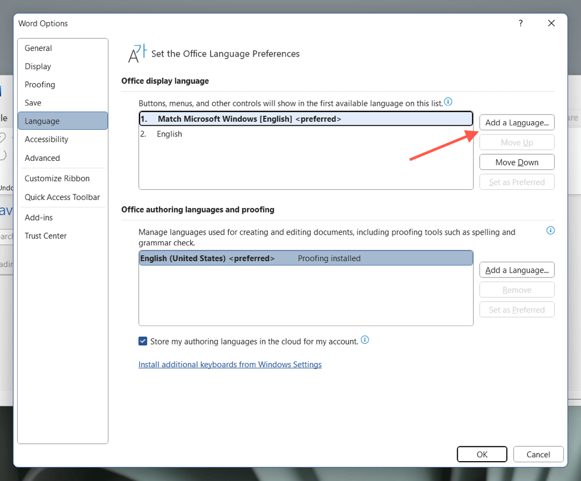
Task: Open Customize Ribbon settings
Action: tap(57, 178)
